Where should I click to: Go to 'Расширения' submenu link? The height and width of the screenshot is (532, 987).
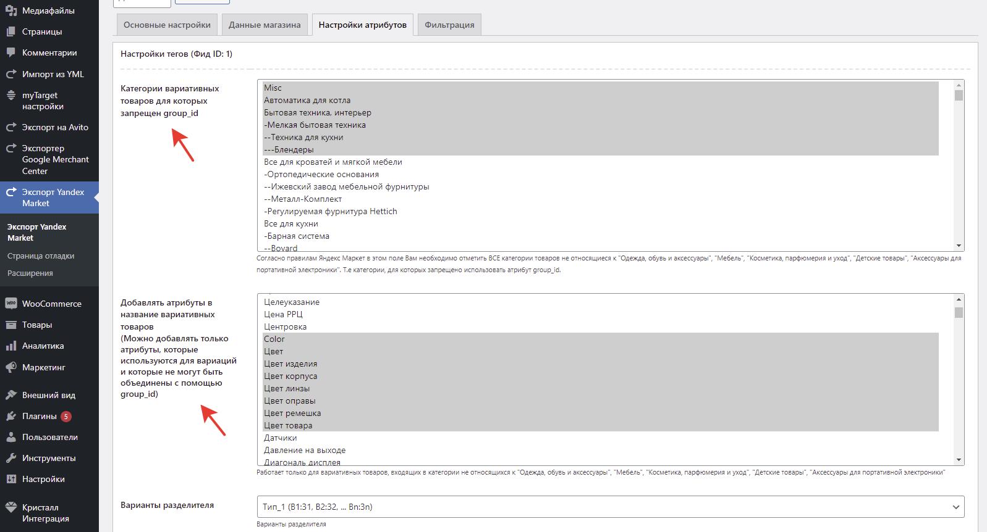point(30,273)
